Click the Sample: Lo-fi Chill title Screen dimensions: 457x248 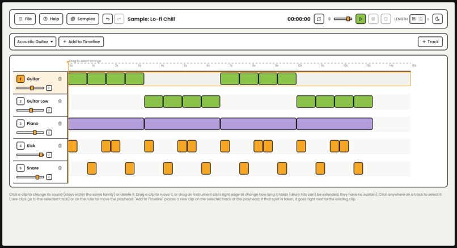(x=151, y=19)
